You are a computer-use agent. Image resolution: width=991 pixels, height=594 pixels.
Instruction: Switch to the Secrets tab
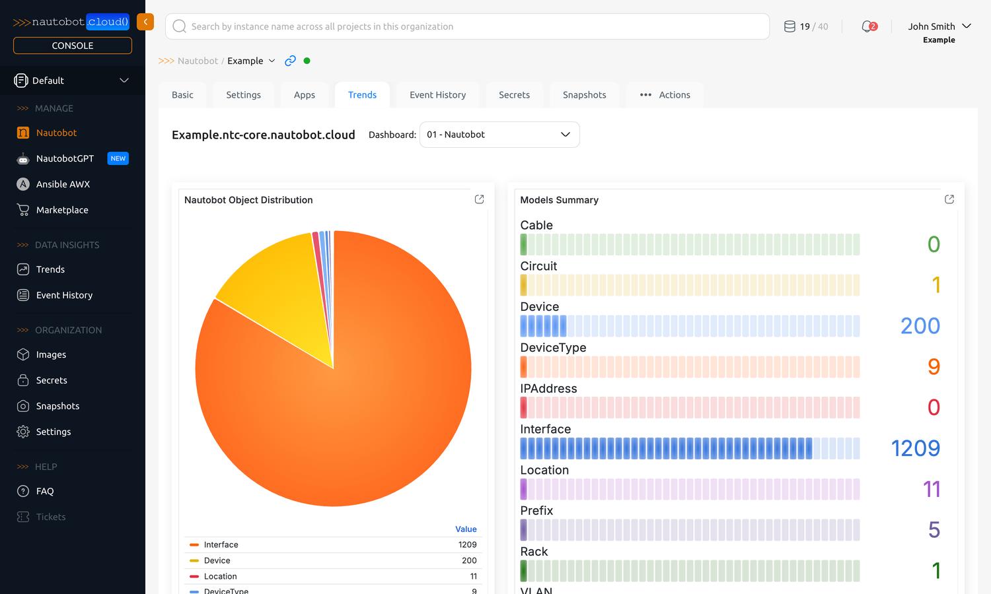(x=514, y=94)
